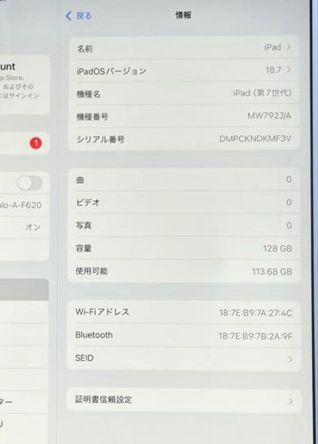This screenshot has height=444, width=318.
Task: Open the SEID row
Action: coord(184,359)
